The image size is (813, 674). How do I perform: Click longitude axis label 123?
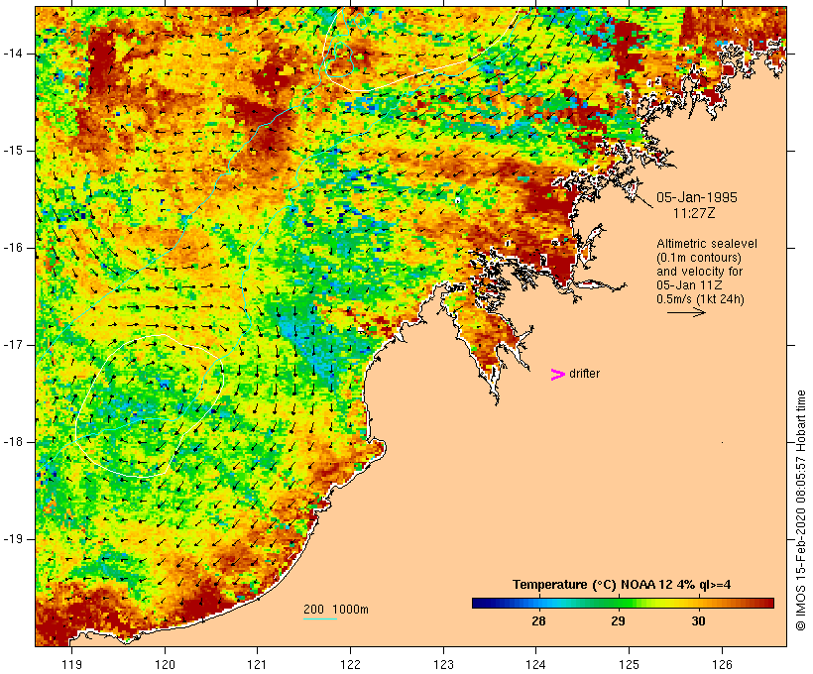coord(443,664)
